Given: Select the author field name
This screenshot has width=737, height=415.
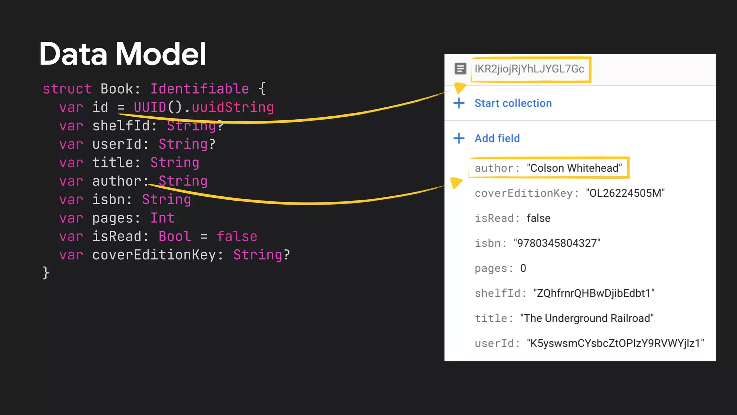Looking at the screenshot, I should (x=497, y=168).
